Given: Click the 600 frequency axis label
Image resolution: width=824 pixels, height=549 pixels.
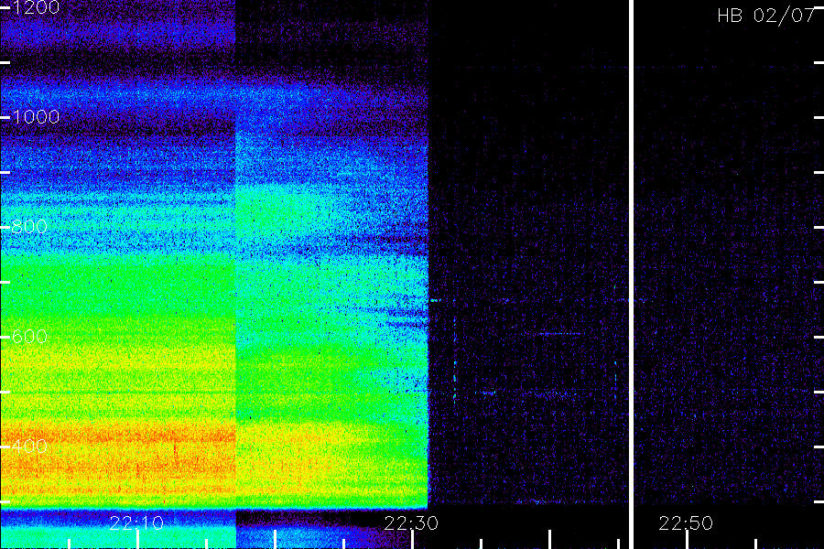Looking at the screenshot, I should click(29, 336).
